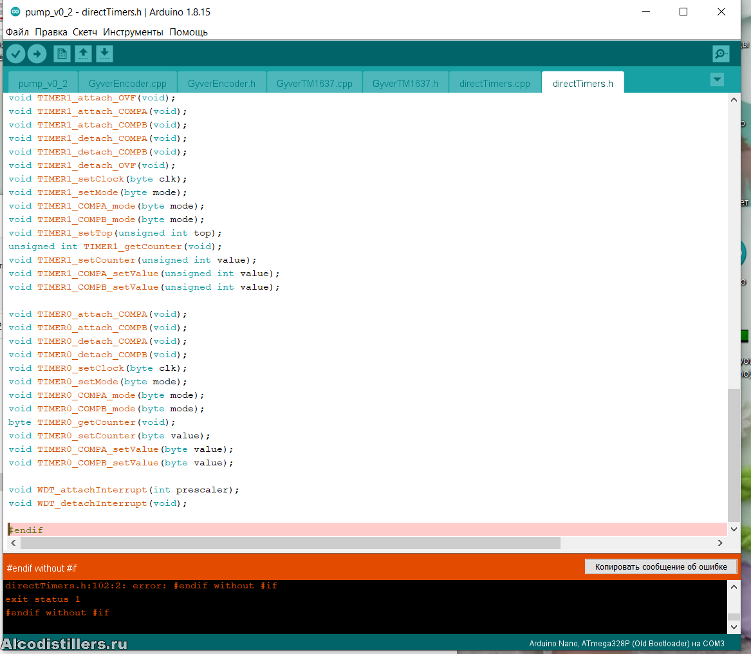
Task: Switch to the directTimers.cpp tab
Action: click(495, 84)
